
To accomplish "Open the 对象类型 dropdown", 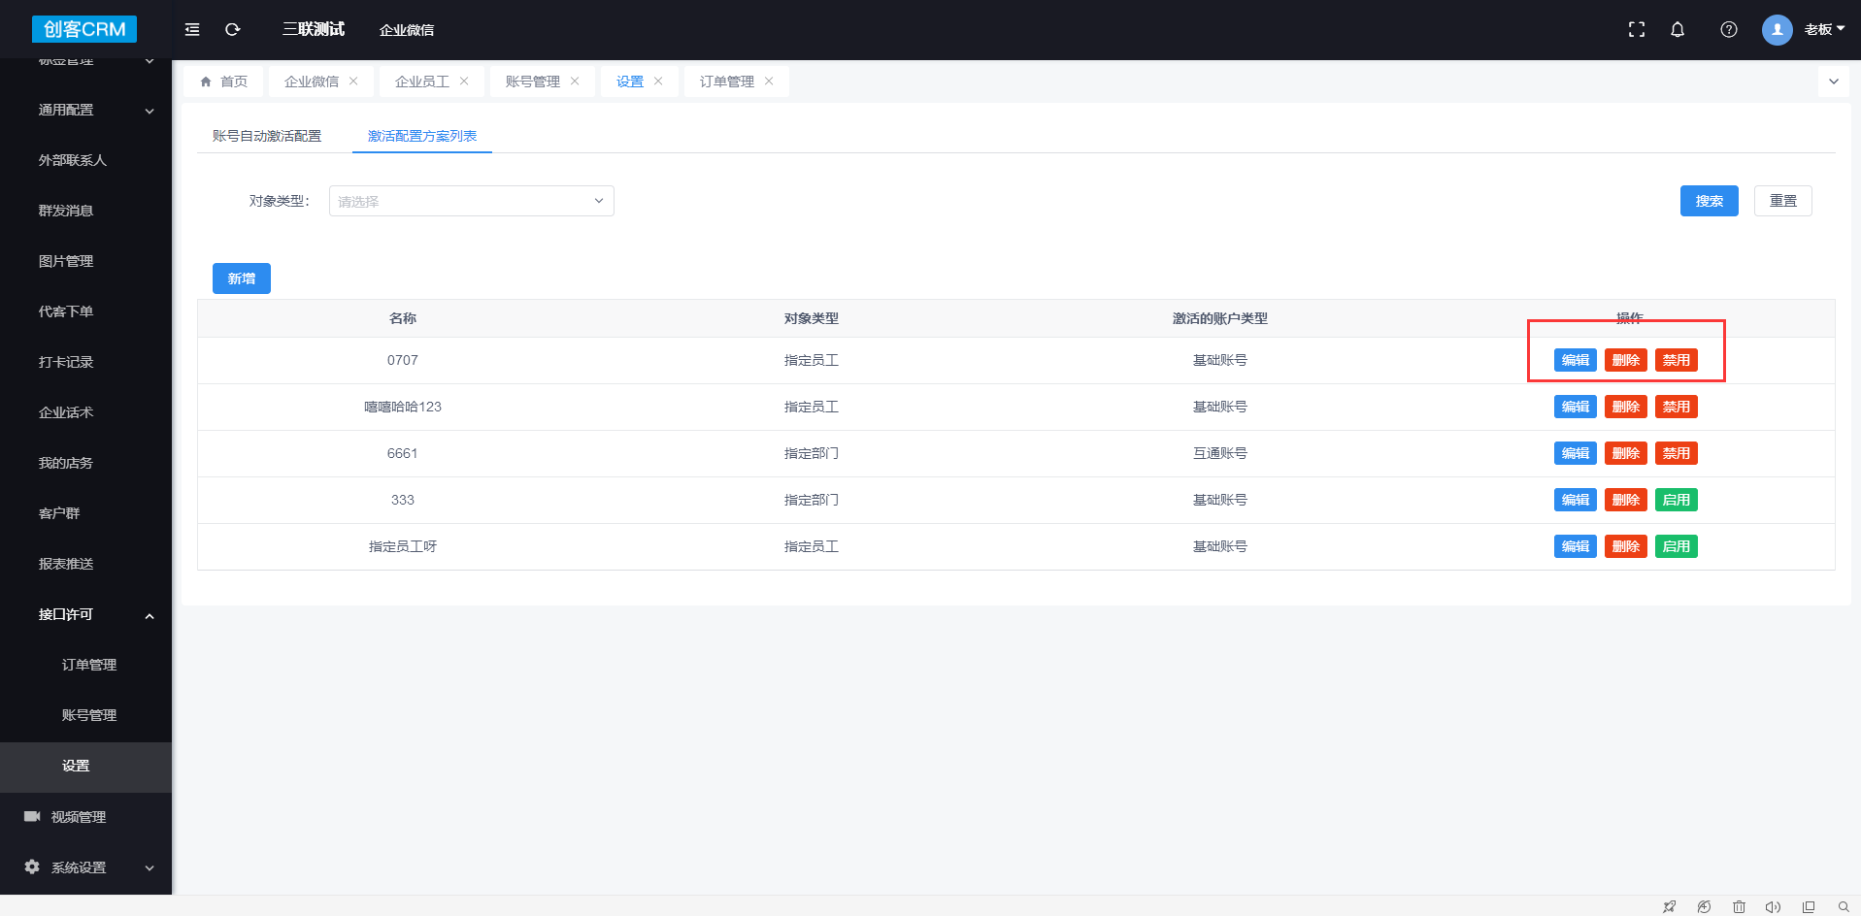I will point(472,201).
